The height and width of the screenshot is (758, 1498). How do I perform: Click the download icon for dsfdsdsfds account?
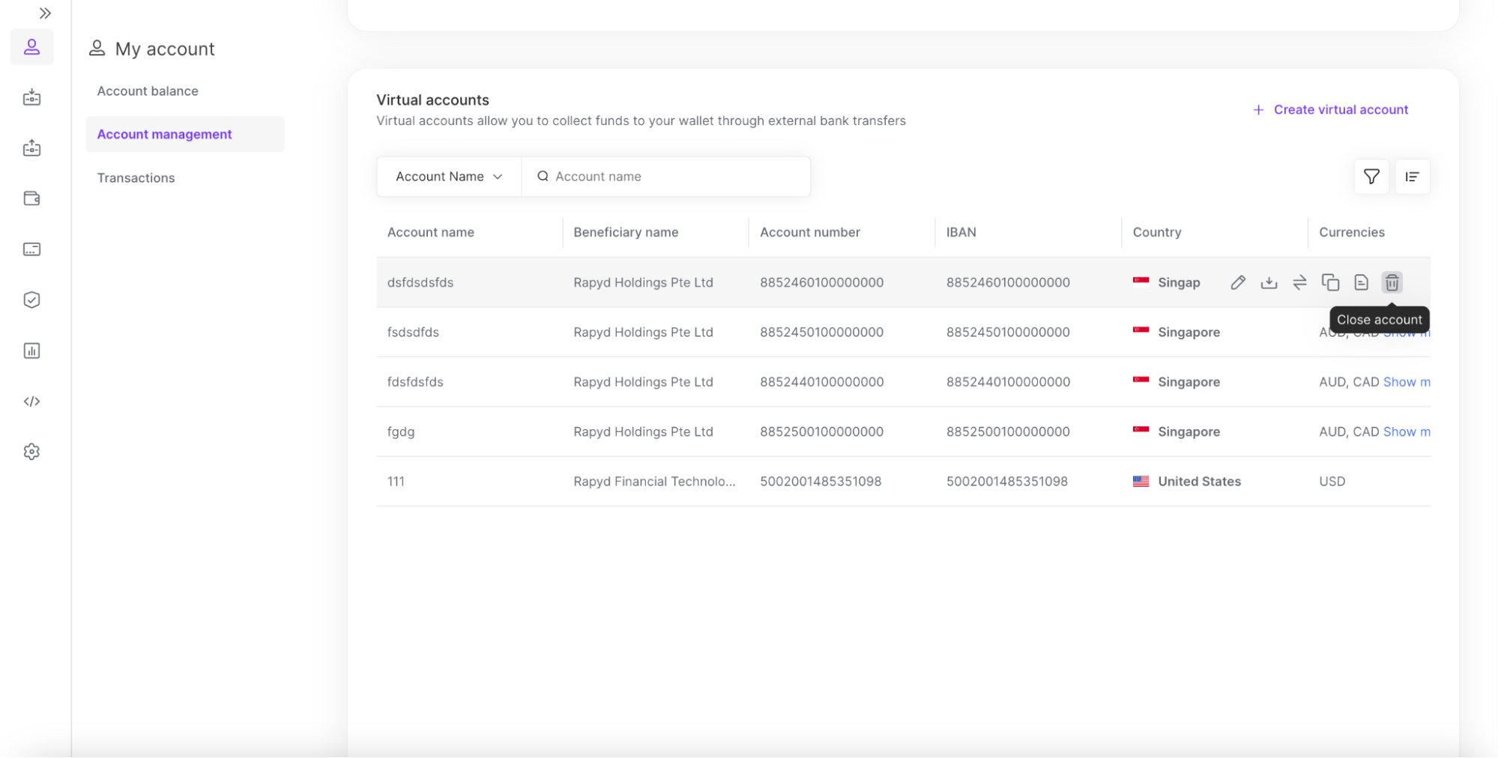click(1269, 282)
